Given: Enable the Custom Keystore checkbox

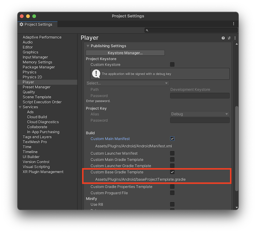Looking at the screenshot, I should pos(172,64).
